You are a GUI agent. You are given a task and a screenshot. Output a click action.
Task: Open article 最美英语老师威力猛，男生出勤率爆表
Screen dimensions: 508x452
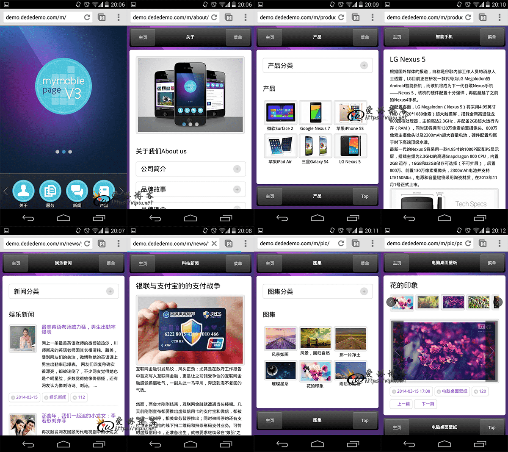[79, 329]
